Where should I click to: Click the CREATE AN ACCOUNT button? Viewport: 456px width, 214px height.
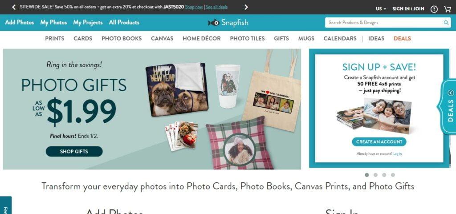[379, 141]
